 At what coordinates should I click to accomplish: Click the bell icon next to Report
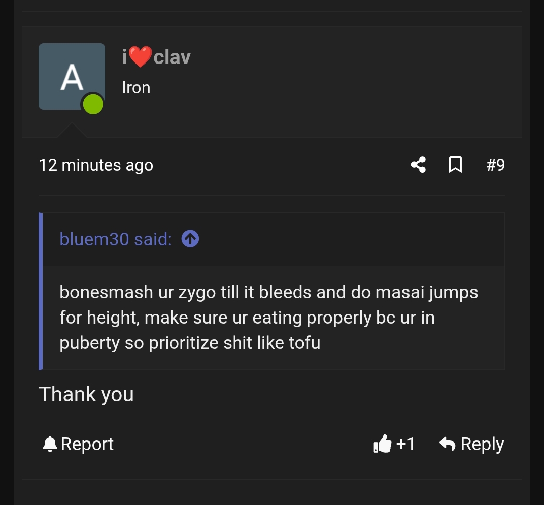click(49, 443)
